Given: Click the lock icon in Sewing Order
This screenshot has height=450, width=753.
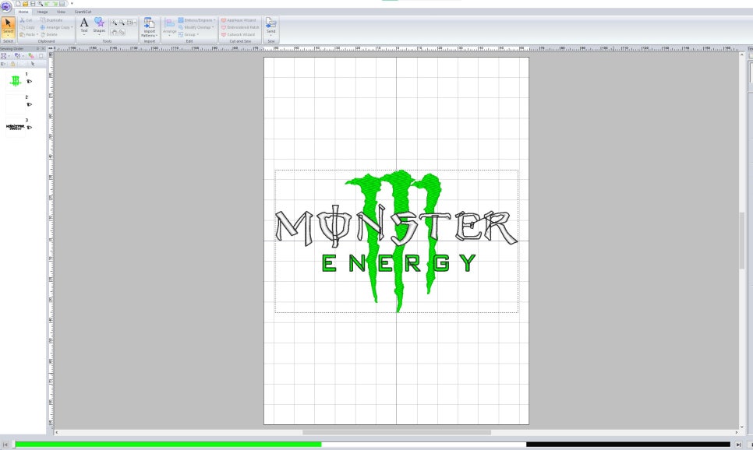Looking at the screenshot, I should click(x=13, y=63).
